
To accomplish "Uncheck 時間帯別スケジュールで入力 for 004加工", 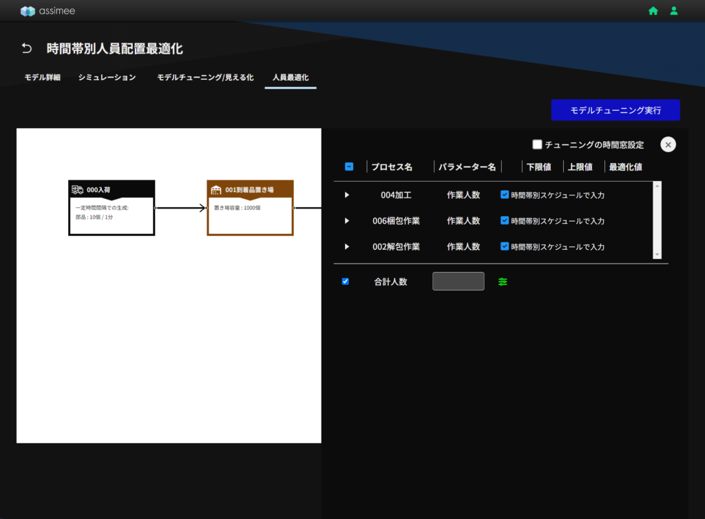I will coord(505,195).
